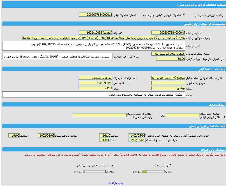
Task: Click the postal code field 7511893349
Action: click(95, 83)
